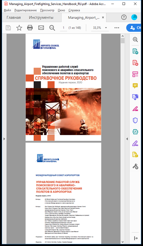Hide the right tools pane via side arrow
143x246 pixels.
(x=127, y=139)
